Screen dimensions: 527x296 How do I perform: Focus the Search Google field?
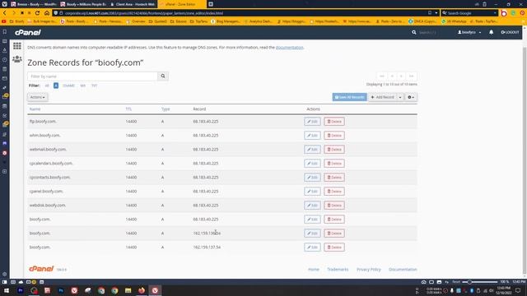469,13
